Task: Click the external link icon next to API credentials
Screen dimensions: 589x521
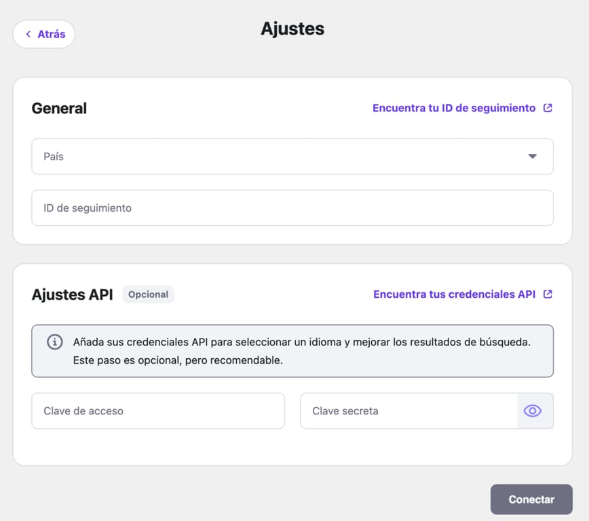Action: tap(547, 294)
